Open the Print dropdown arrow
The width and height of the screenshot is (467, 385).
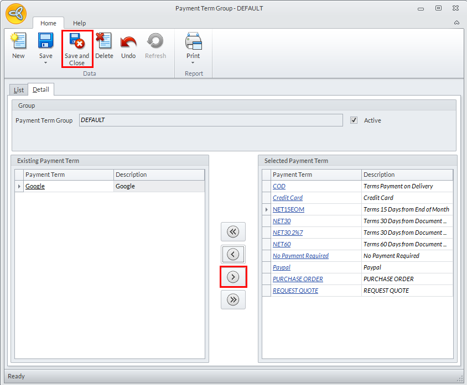(x=193, y=63)
